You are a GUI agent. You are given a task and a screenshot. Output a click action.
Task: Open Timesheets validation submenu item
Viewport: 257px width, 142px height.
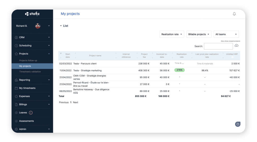pos(30,72)
